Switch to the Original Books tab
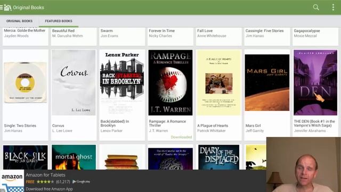 click(x=19, y=21)
